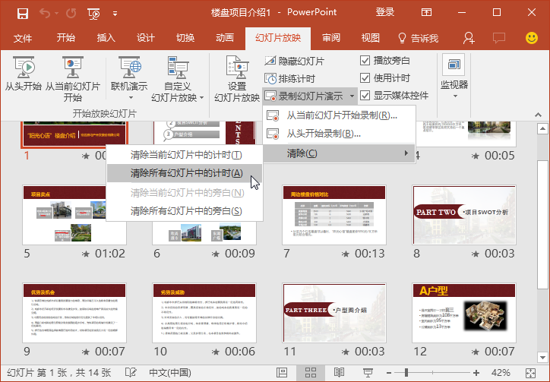Select the 幻灯片放映 tab
This screenshot has height=382, width=550.
coord(278,38)
